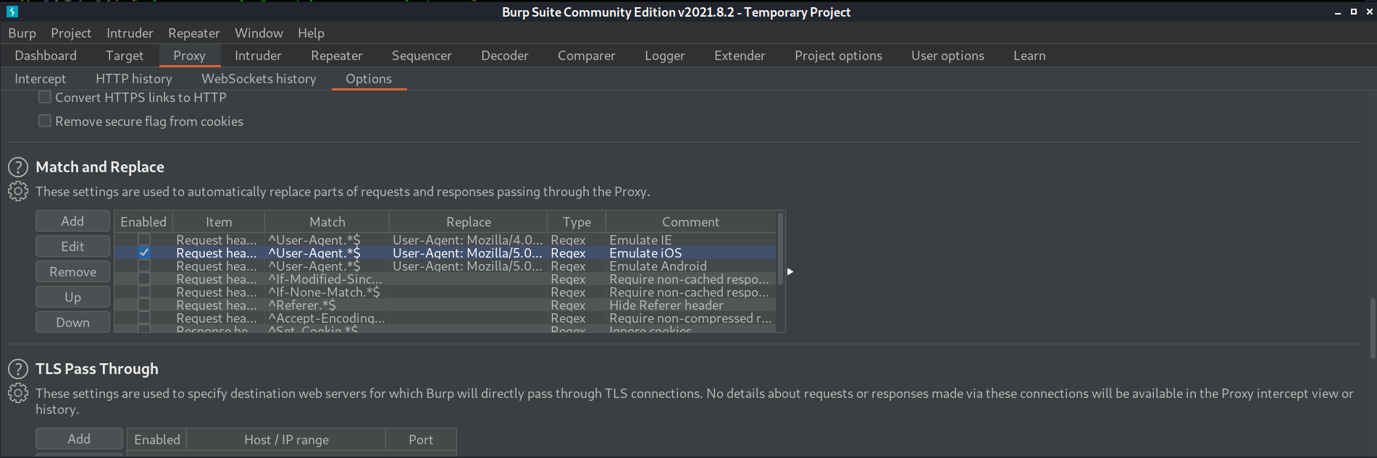
Task: Open the Repeater menu in the menu bar
Action: point(194,33)
